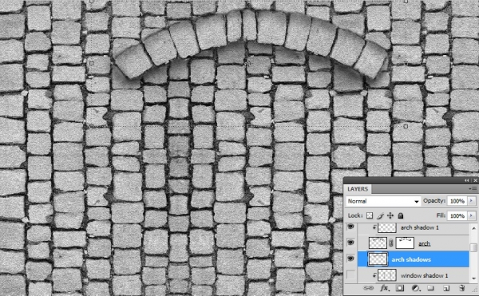Click the layers list scrollbar thumb
The image size is (479, 296).
(x=473, y=247)
